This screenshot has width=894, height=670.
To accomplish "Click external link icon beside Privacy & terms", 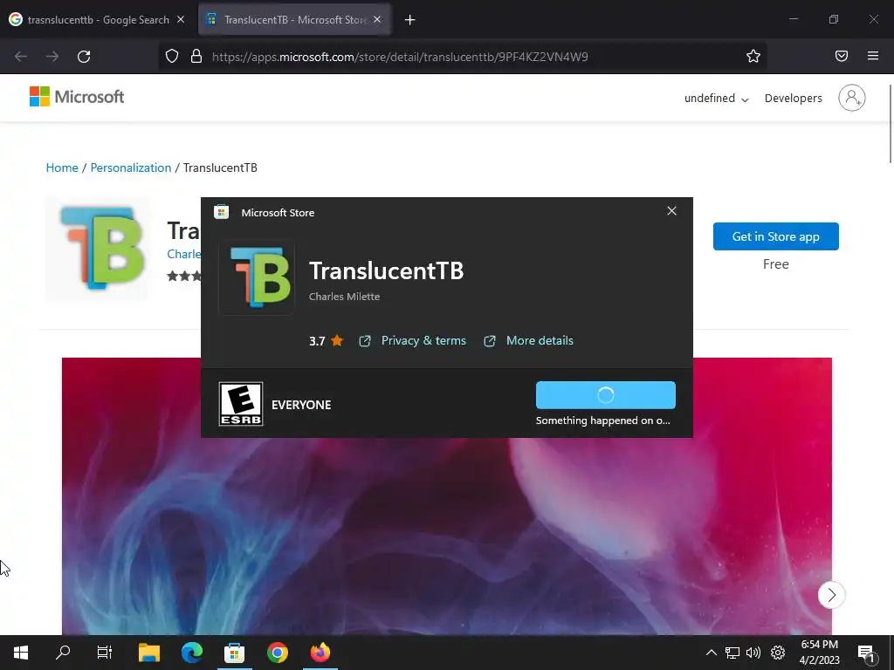I will [x=365, y=341].
